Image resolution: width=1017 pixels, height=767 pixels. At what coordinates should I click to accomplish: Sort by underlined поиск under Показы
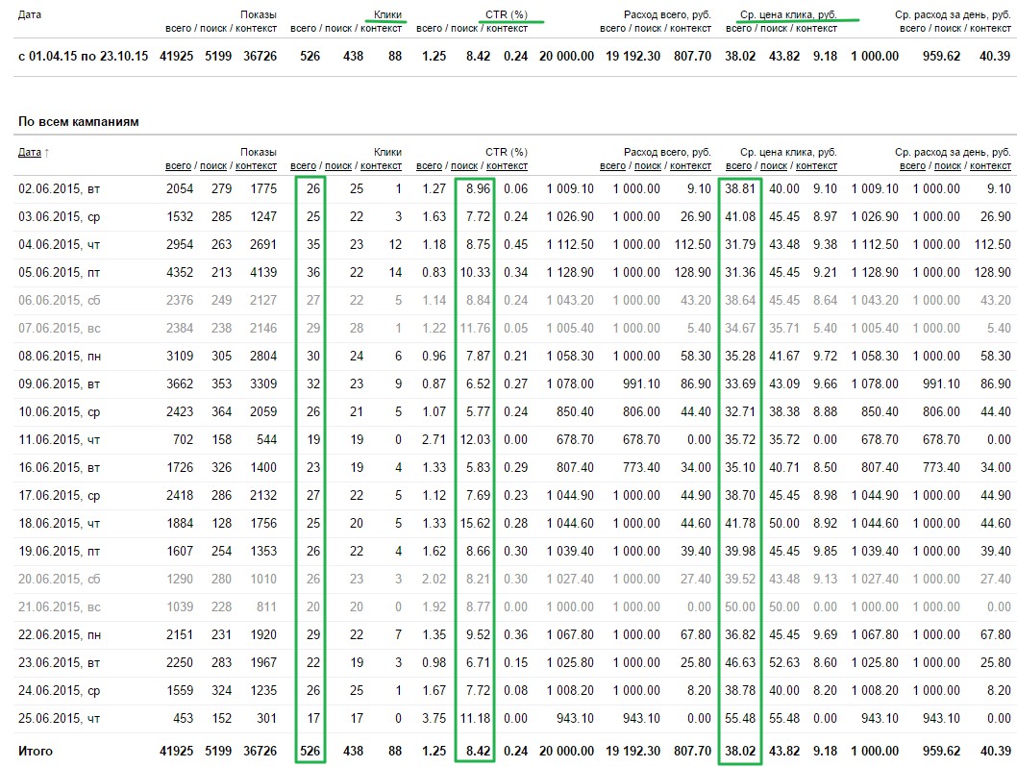click(x=213, y=166)
